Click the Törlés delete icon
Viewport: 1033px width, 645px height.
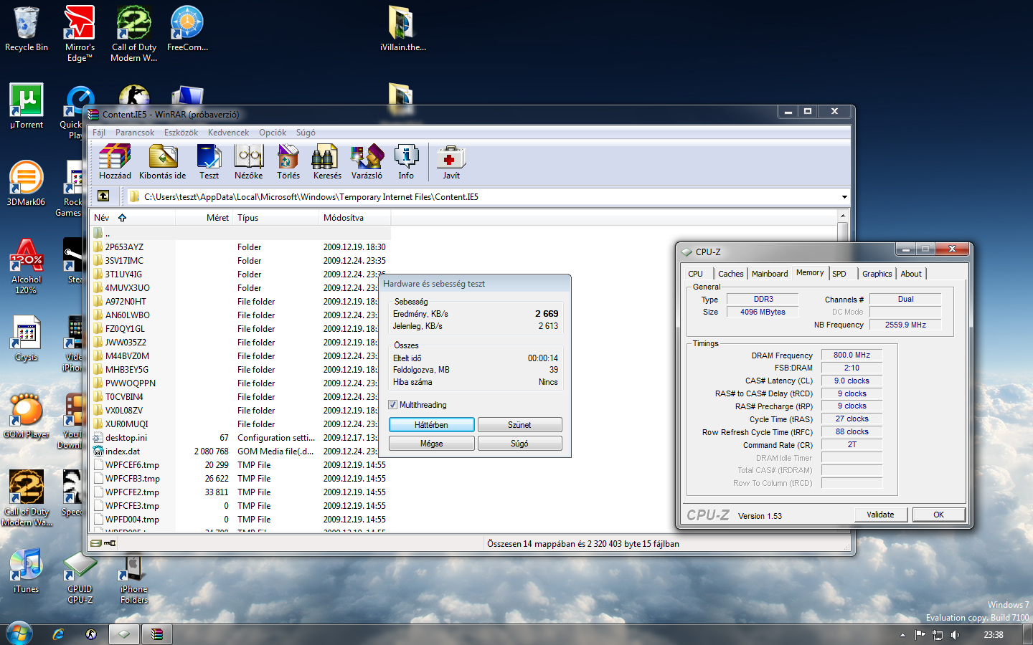[x=288, y=162]
